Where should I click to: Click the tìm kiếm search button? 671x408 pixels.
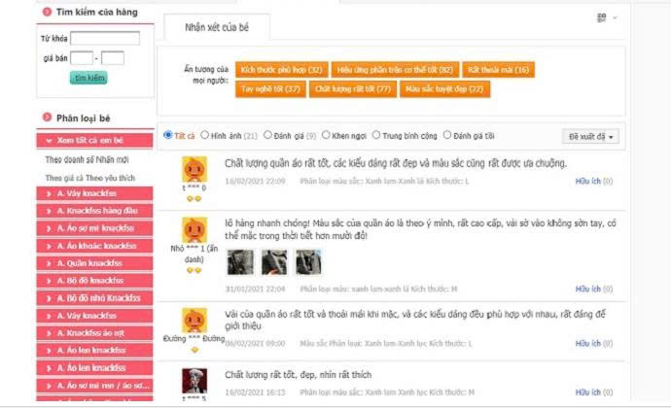coord(89,78)
